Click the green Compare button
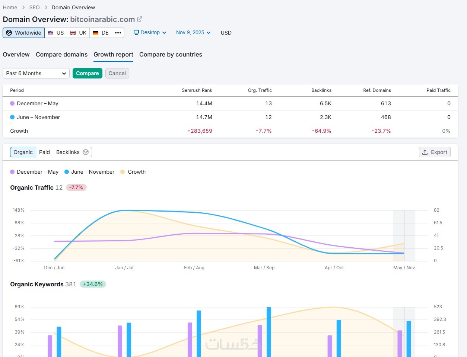The height and width of the screenshot is (357, 467). (88, 73)
